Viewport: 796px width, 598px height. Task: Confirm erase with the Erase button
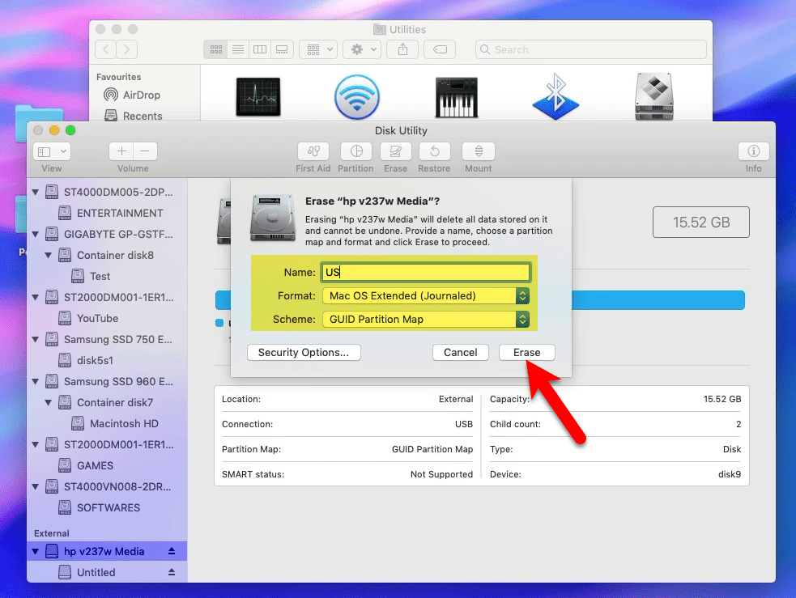click(526, 352)
